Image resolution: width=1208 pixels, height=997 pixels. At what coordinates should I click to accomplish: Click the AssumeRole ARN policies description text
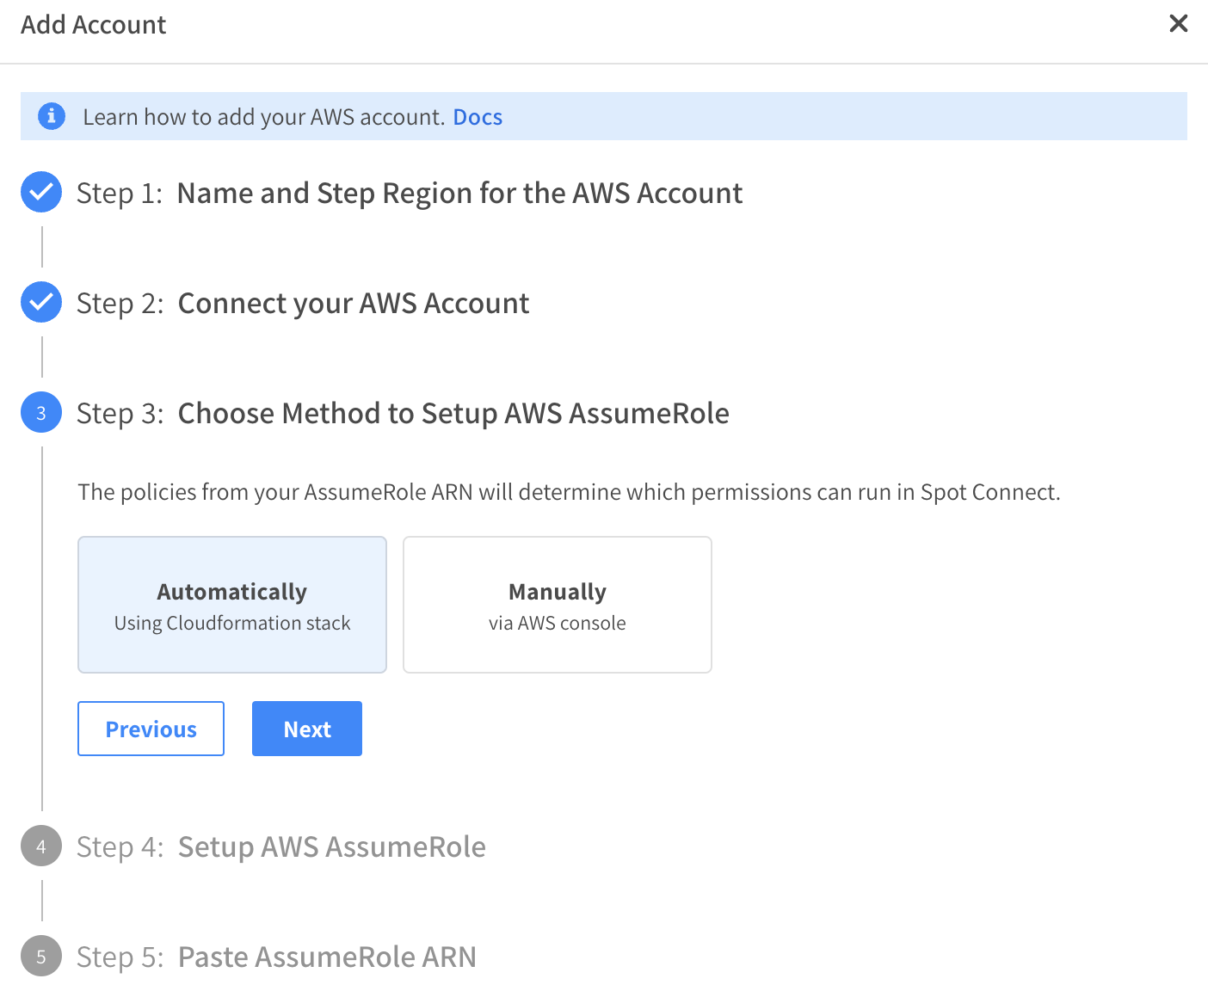pyautogui.click(x=568, y=492)
